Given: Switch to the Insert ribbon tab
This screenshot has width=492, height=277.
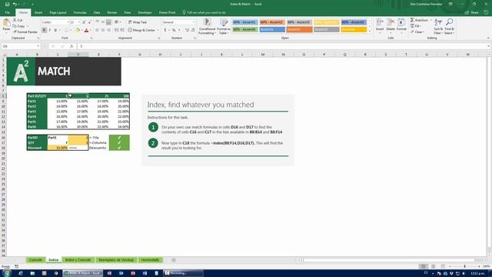Looking at the screenshot, I should pyautogui.click(x=38, y=12).
